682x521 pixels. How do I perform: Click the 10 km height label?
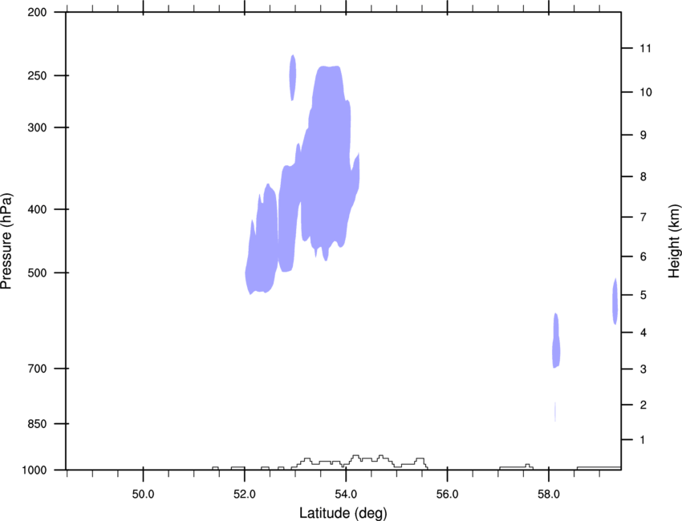[645, 92]
